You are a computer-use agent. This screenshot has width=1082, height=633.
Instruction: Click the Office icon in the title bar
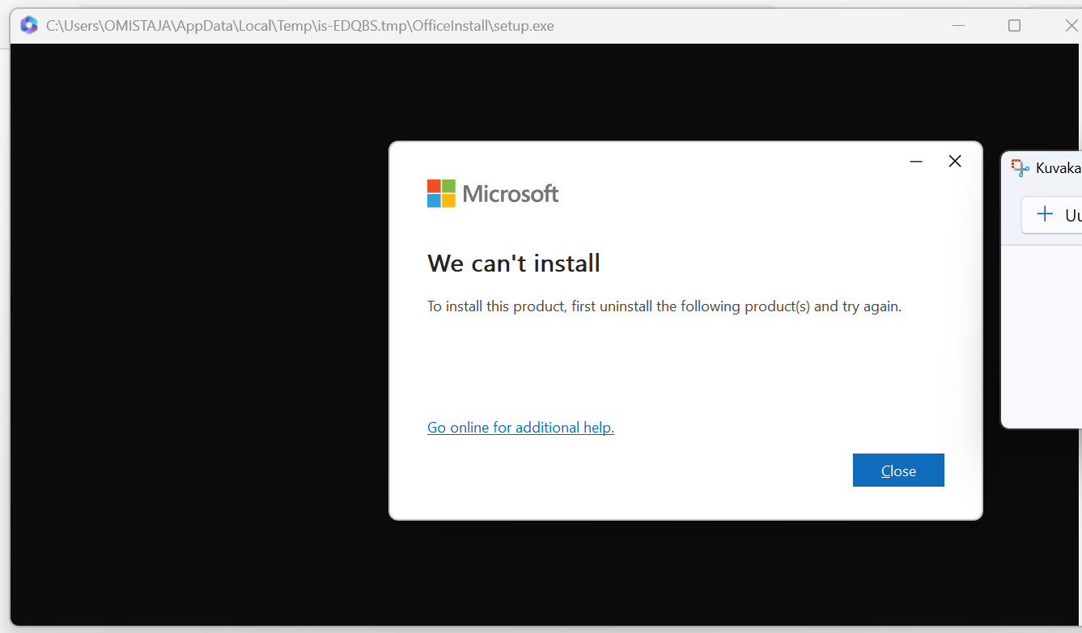point(29,25)
